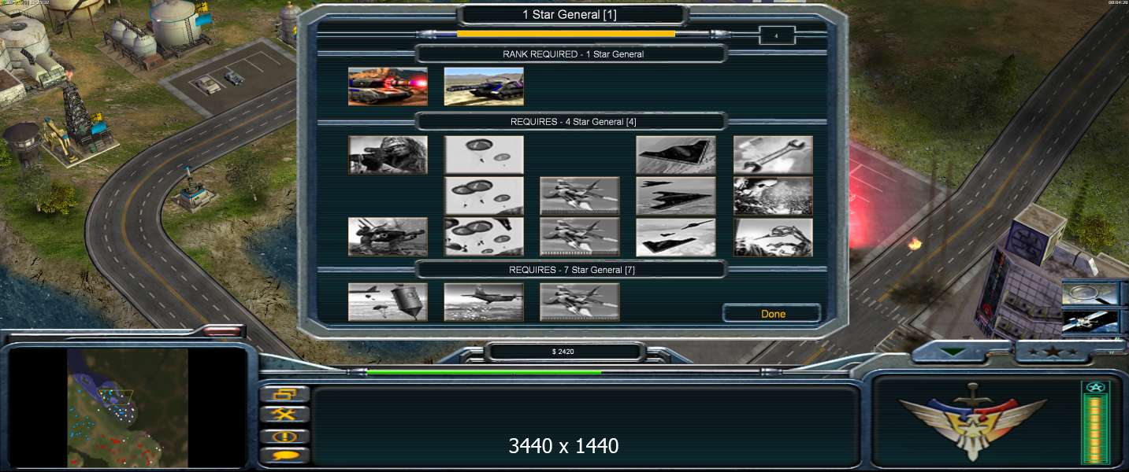Click the exclamation mark beacon button
The width and height of the screenshot is (1129, 472).
point(284,435)
